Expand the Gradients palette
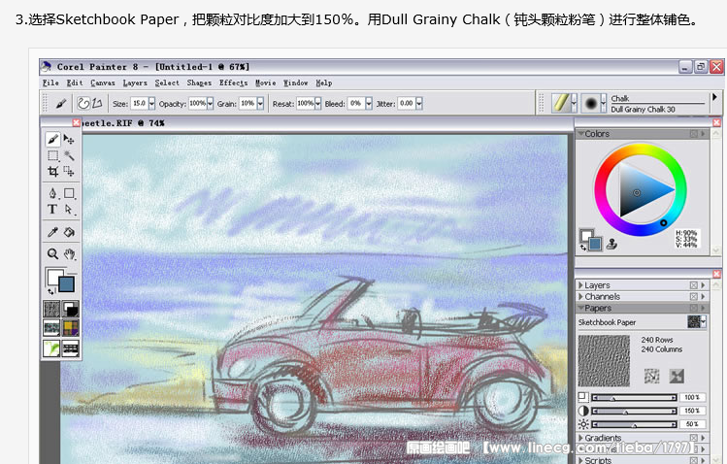This screenshot has width=727, height=464. (x=580, y=438)
